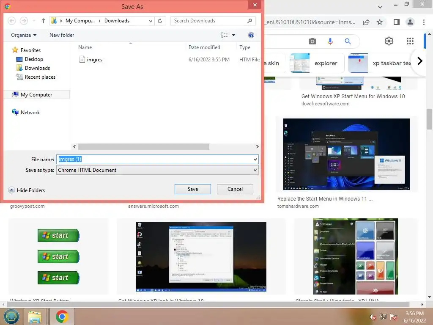Open the Save as type combo box

click(x=157, y=170)
